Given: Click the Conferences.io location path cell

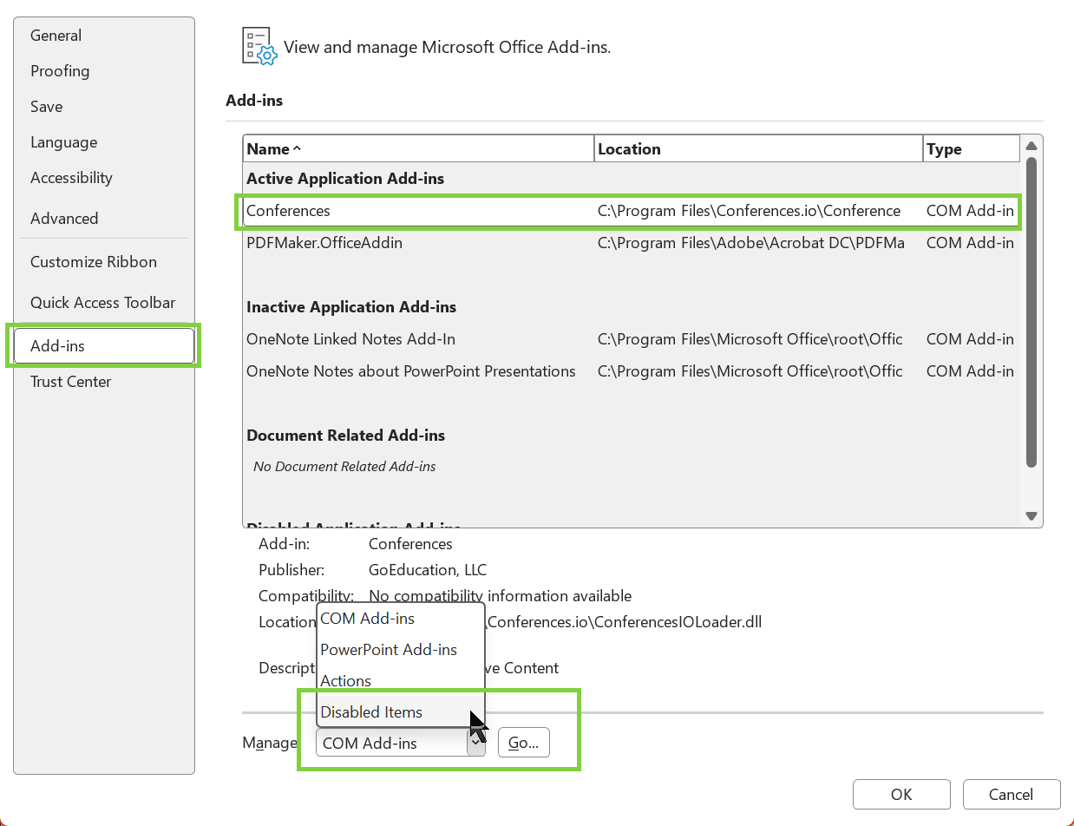Looking at the screenshot, I should pos(750,211).
